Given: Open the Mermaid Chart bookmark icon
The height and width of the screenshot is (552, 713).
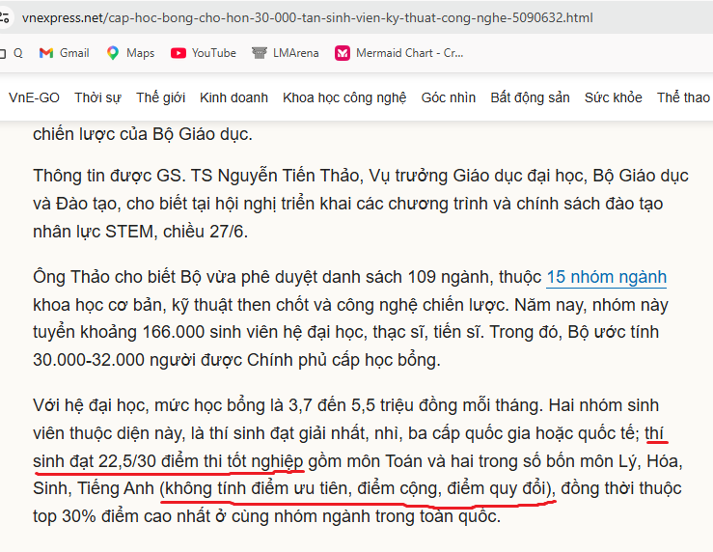Looking at the screenshot, I should click(343, 53).
